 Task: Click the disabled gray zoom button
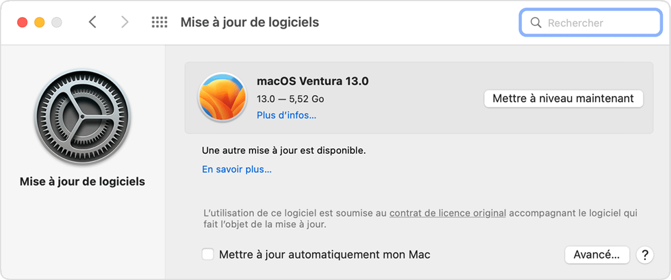pos(56,22)
